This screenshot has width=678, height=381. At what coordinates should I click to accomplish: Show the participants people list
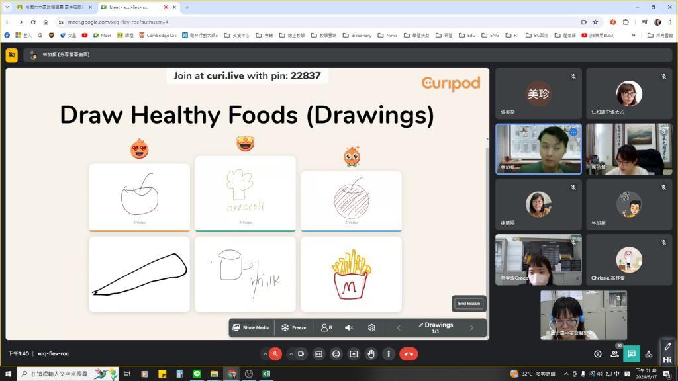614,354
